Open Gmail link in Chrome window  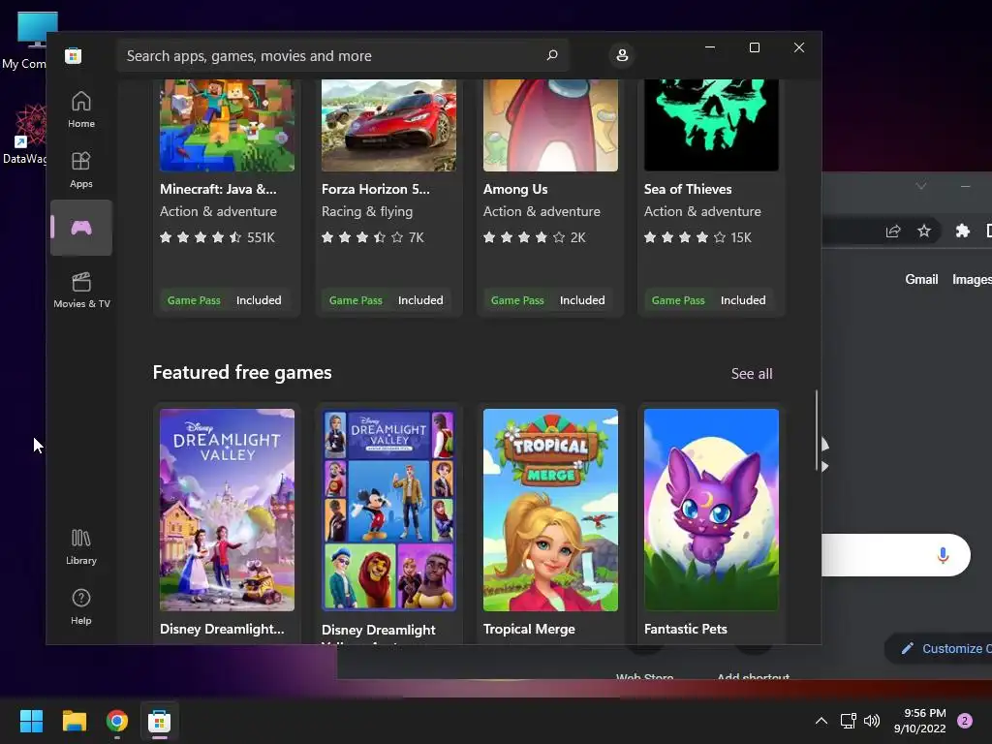tap(921, 280)
